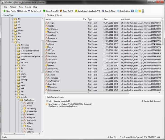The width and height of the screenshot is (165, 140).
Task: Click the Switch View icon
Action: coord(118,11)
